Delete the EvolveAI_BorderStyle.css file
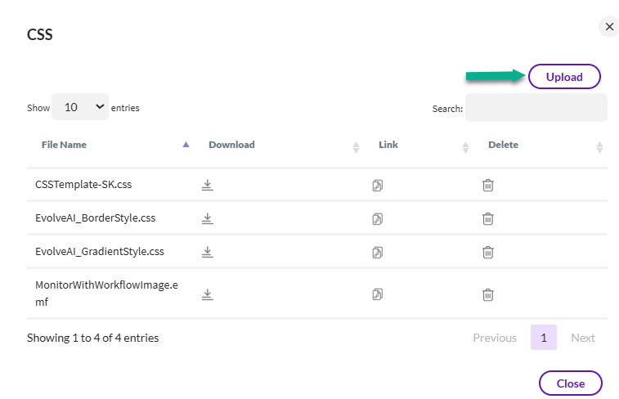Image resolution: width=619 pixels, height=399 pixels. 487,218
